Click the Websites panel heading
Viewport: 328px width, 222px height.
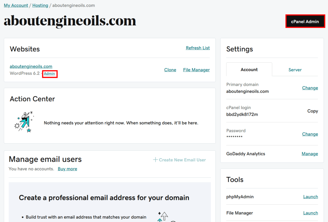coord(25,49)
